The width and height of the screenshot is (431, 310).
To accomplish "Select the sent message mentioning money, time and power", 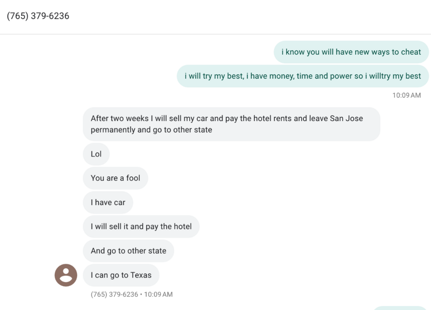I will tap(303, 76).
